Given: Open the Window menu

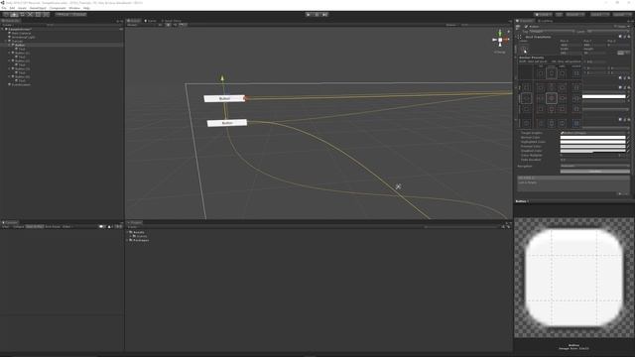Looking at the screenshot, I should (x=74, y=8).
